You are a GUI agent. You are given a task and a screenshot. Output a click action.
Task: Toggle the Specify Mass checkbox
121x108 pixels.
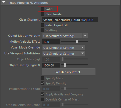pyautogui.click(x=42, y=78)
